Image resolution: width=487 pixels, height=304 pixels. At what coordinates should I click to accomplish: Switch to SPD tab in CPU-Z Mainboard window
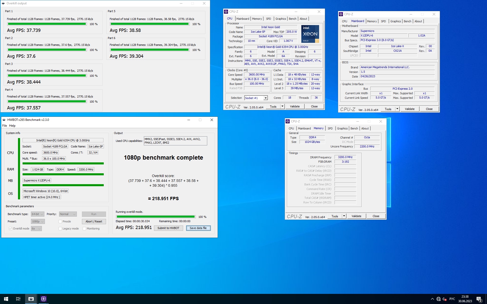tap(383, 21)
